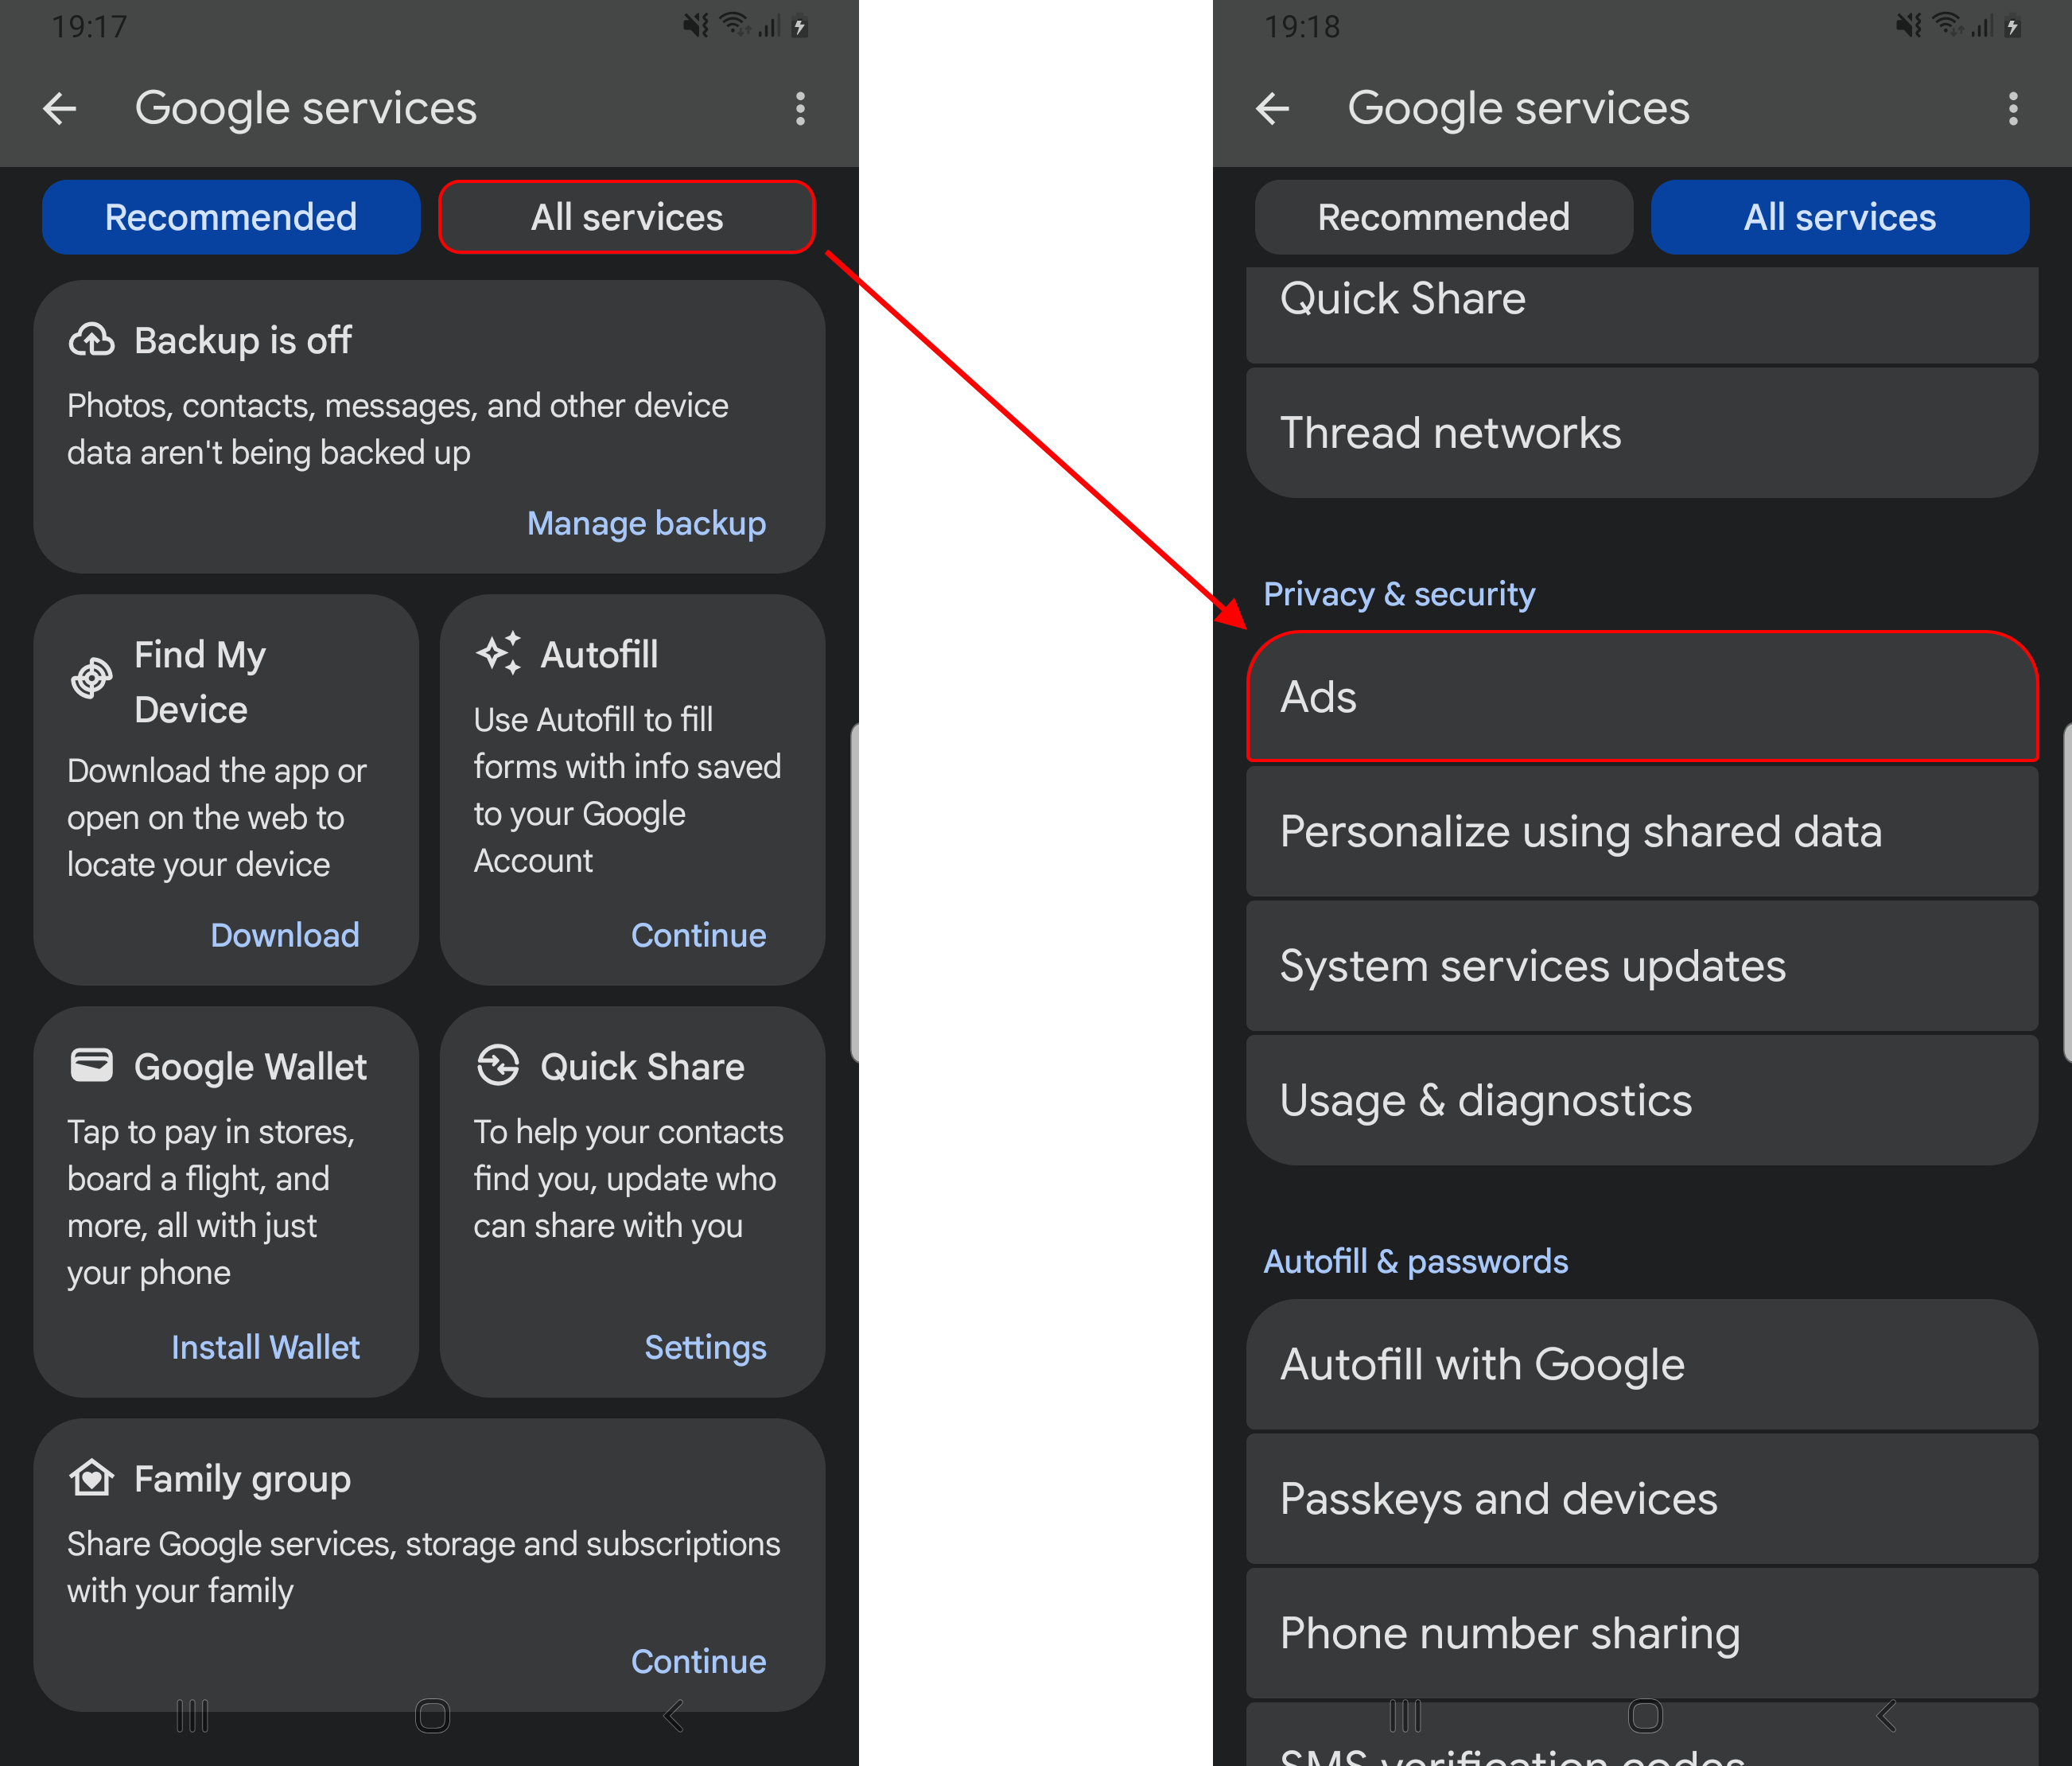Screen dimensions: 2072x1766
Task: Open System services updates
Action: click(x=1642, y=966)
